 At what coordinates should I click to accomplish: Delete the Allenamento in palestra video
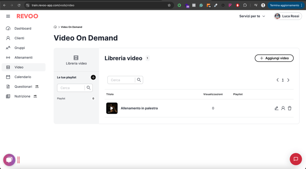click(x=290, y=108)
